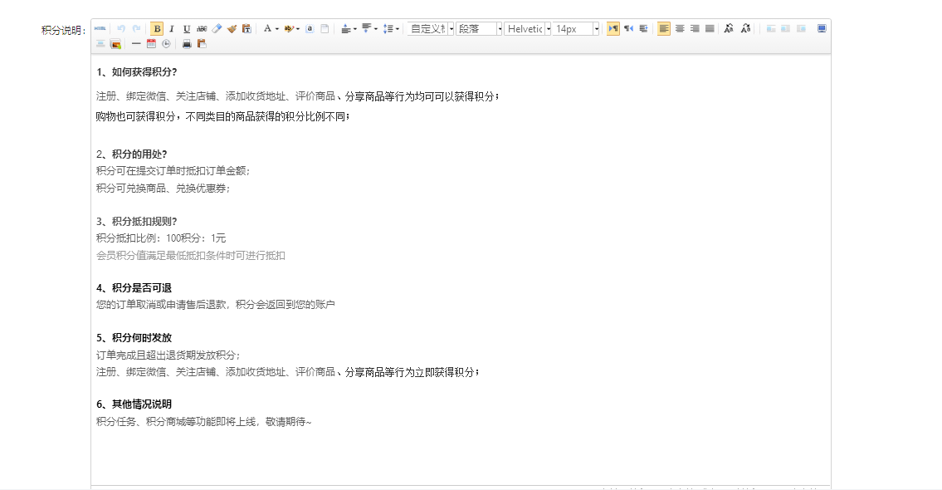Toggle bold formatting
Viewport: 942px width, 490px height.
tap(157, 28)
